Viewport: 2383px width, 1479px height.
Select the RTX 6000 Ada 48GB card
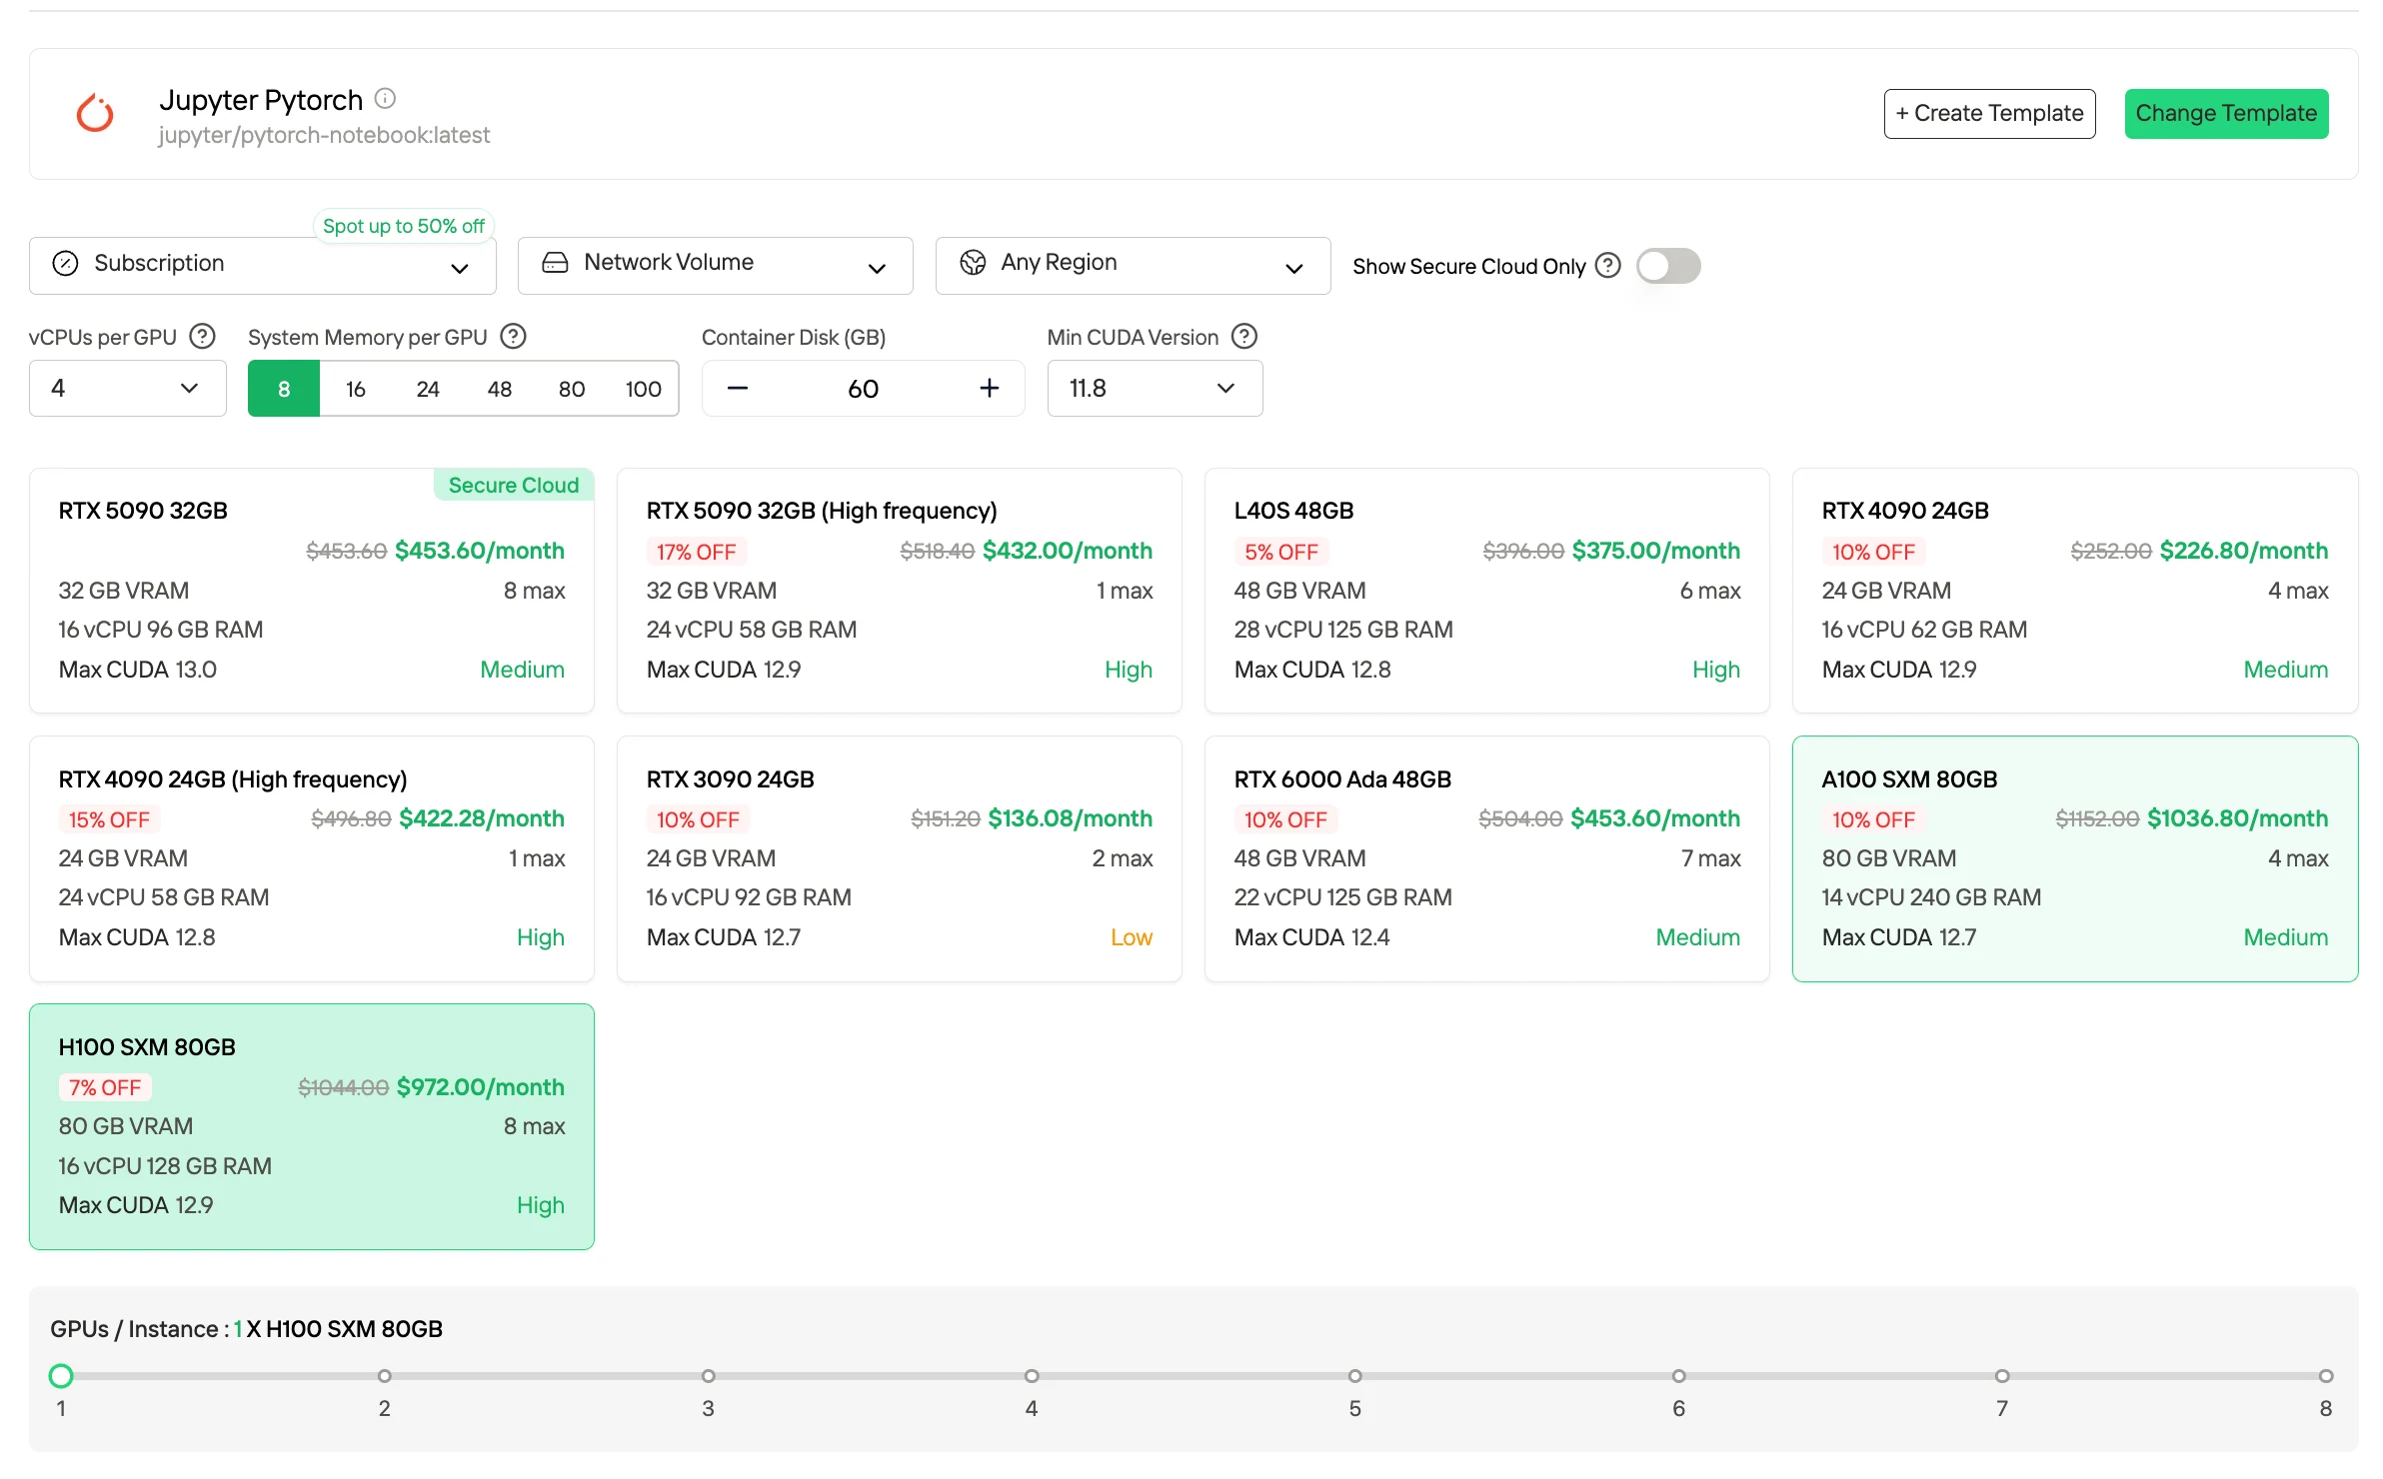1487,858
